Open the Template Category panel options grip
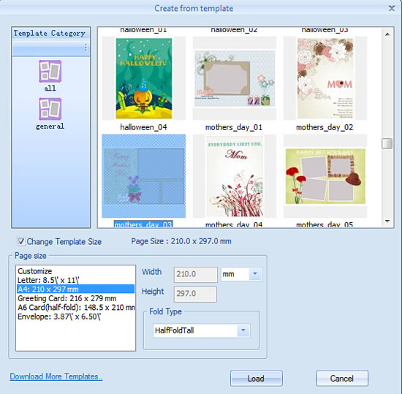402x394 pixels. click(x=86, y=48)
